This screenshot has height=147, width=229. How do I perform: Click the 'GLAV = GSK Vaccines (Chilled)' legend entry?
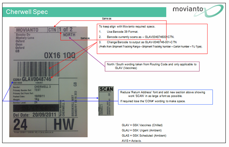pos(142,125)
